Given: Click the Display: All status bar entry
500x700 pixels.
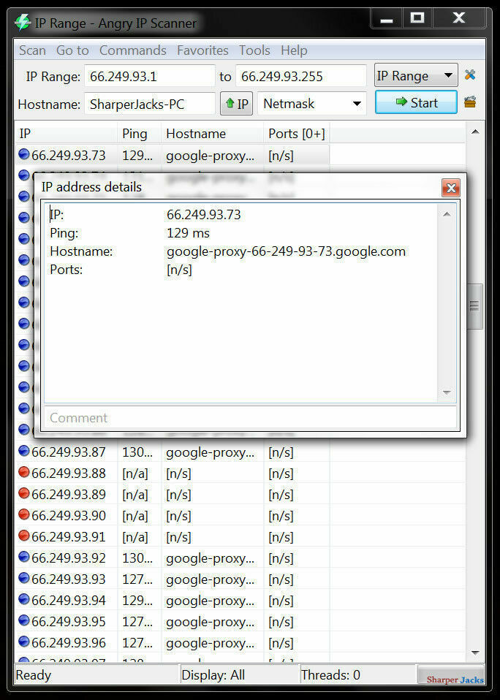Looking at the screenshot, I should click(x=213, y=675).
